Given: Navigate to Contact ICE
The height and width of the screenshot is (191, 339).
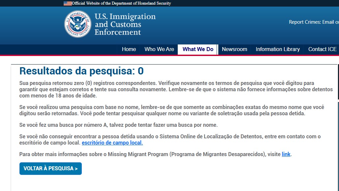Looking at the screenshot, I should point(322,49).
